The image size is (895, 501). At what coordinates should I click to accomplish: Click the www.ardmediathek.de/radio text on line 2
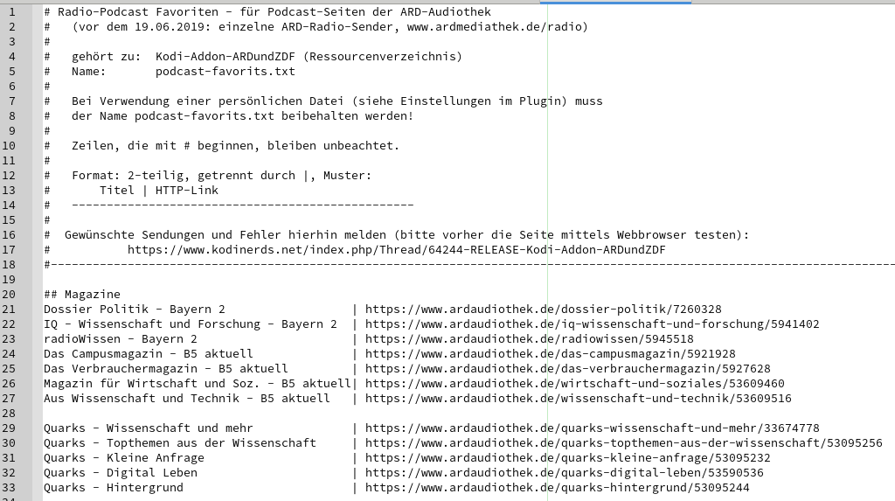(495, 27)
